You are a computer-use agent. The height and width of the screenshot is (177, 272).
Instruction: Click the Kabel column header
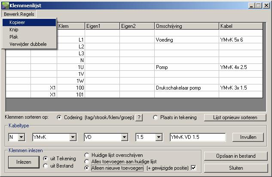point(241,26)
